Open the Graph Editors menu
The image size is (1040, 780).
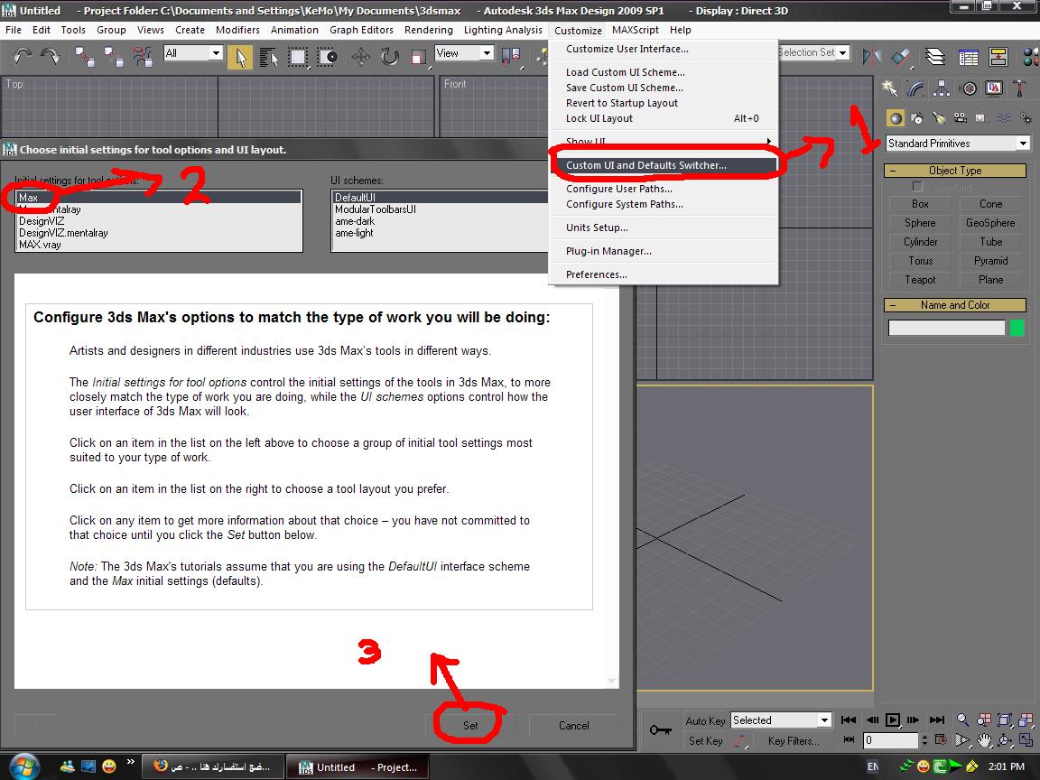[x=361, y=30]
